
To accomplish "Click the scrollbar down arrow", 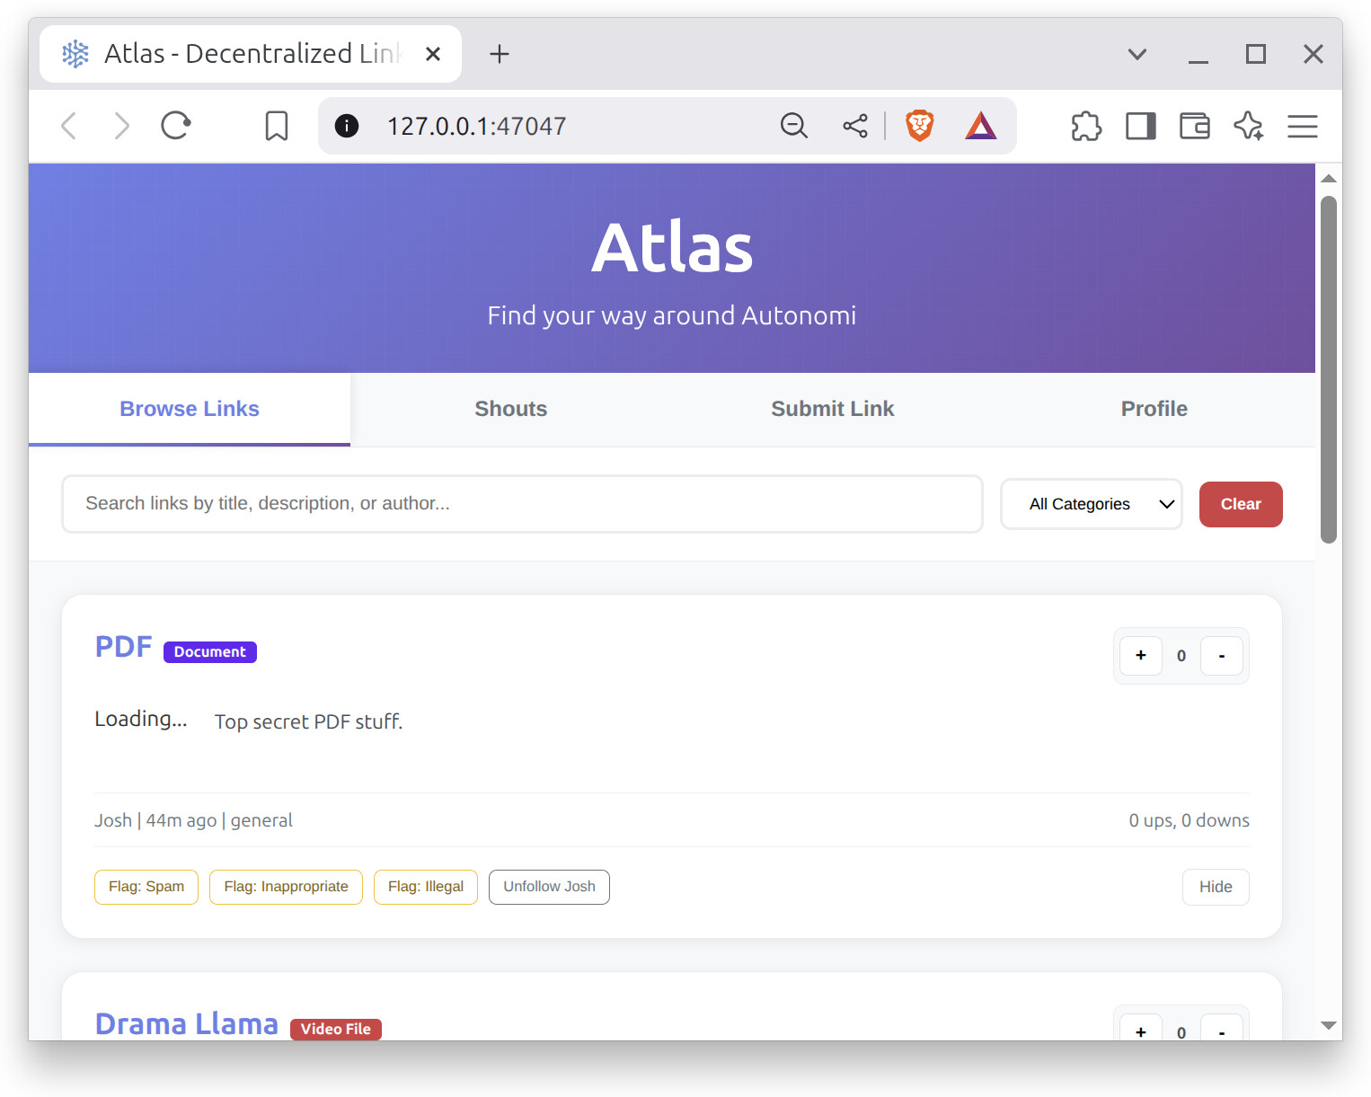I will (x=1329, y=1025).
